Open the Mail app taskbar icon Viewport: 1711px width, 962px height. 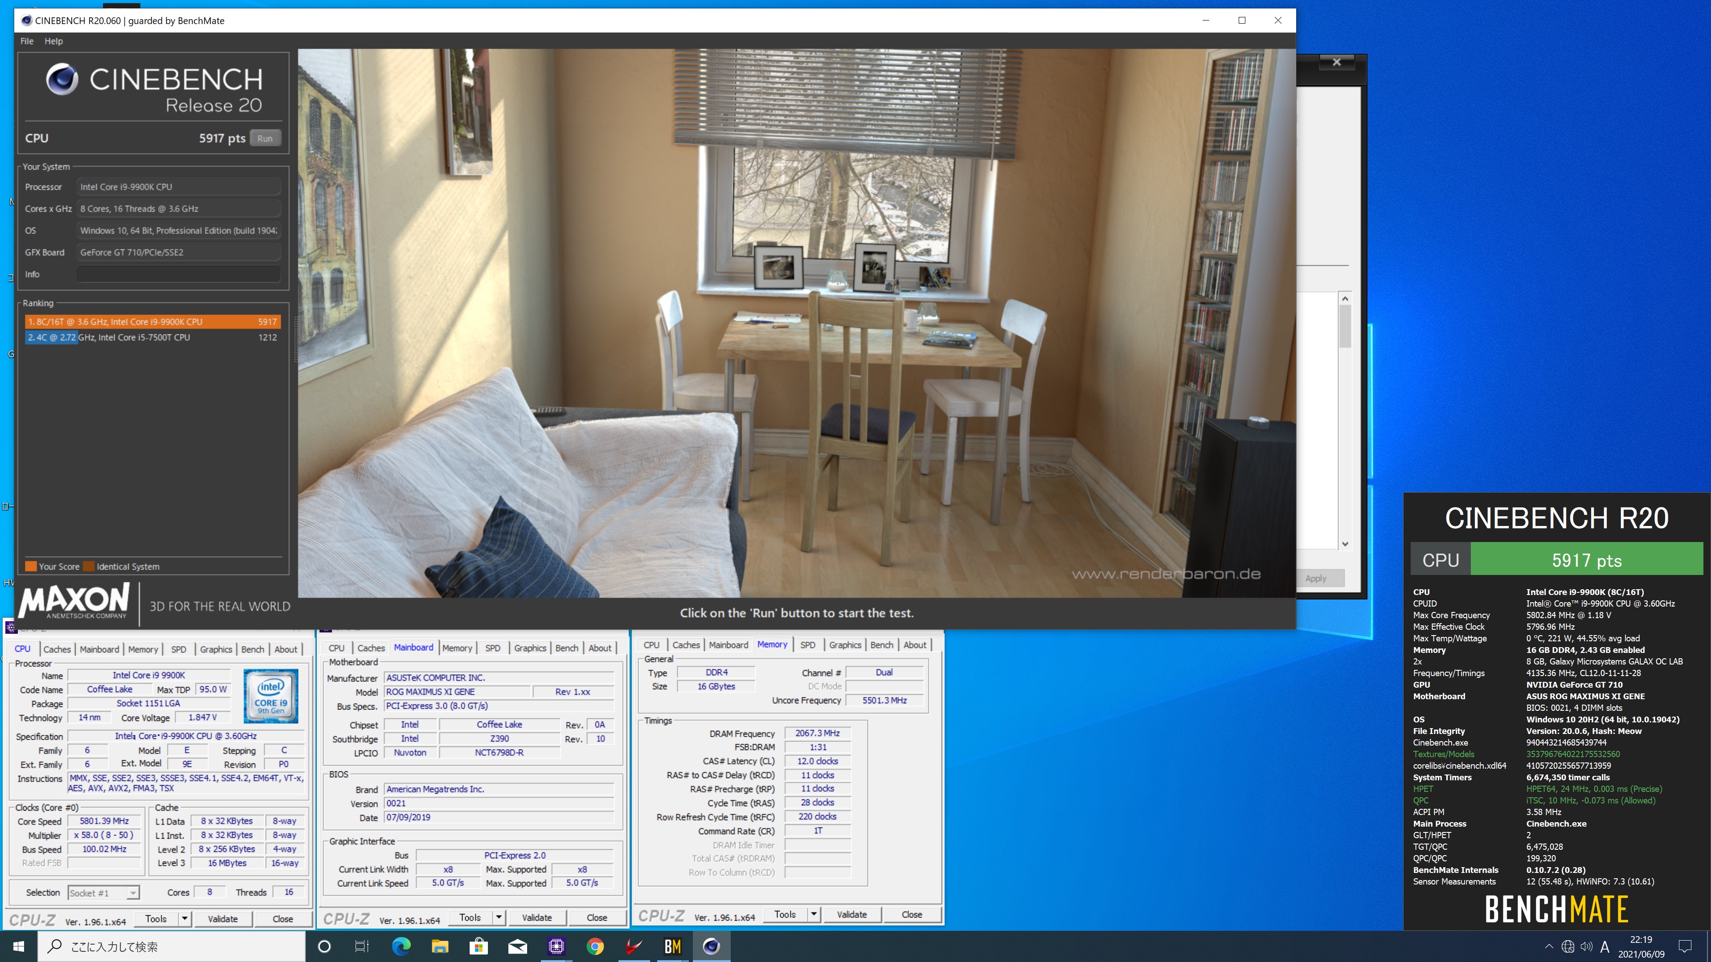pos(517,946)
